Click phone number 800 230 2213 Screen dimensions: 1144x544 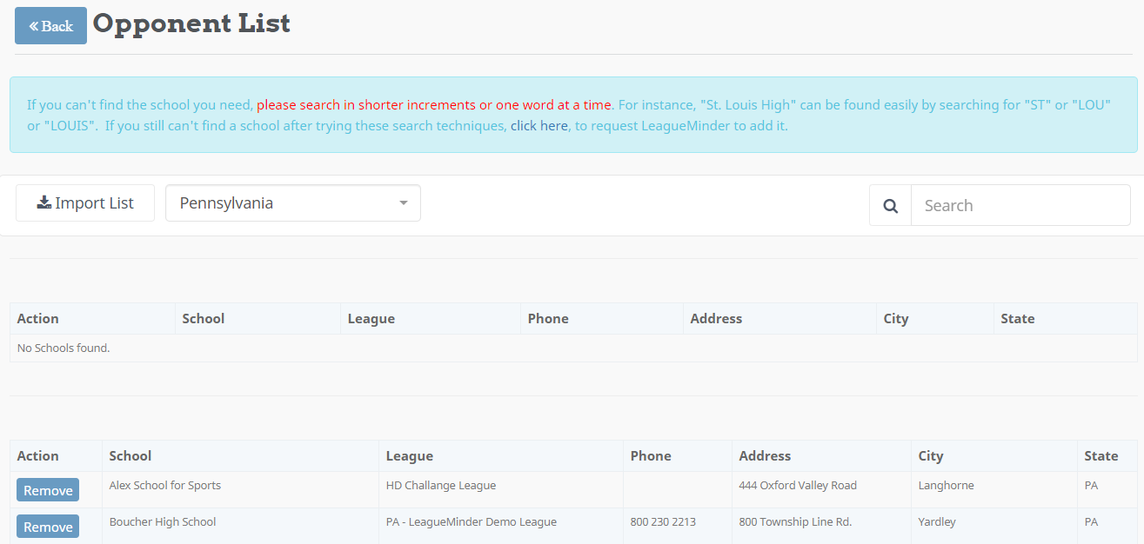(663, 522)
